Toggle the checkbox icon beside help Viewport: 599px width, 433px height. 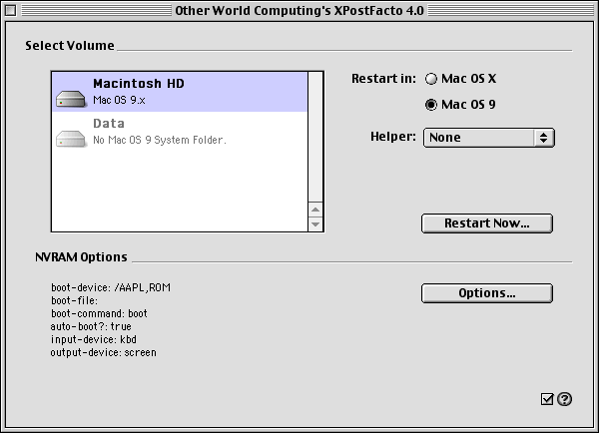[547, 399]
